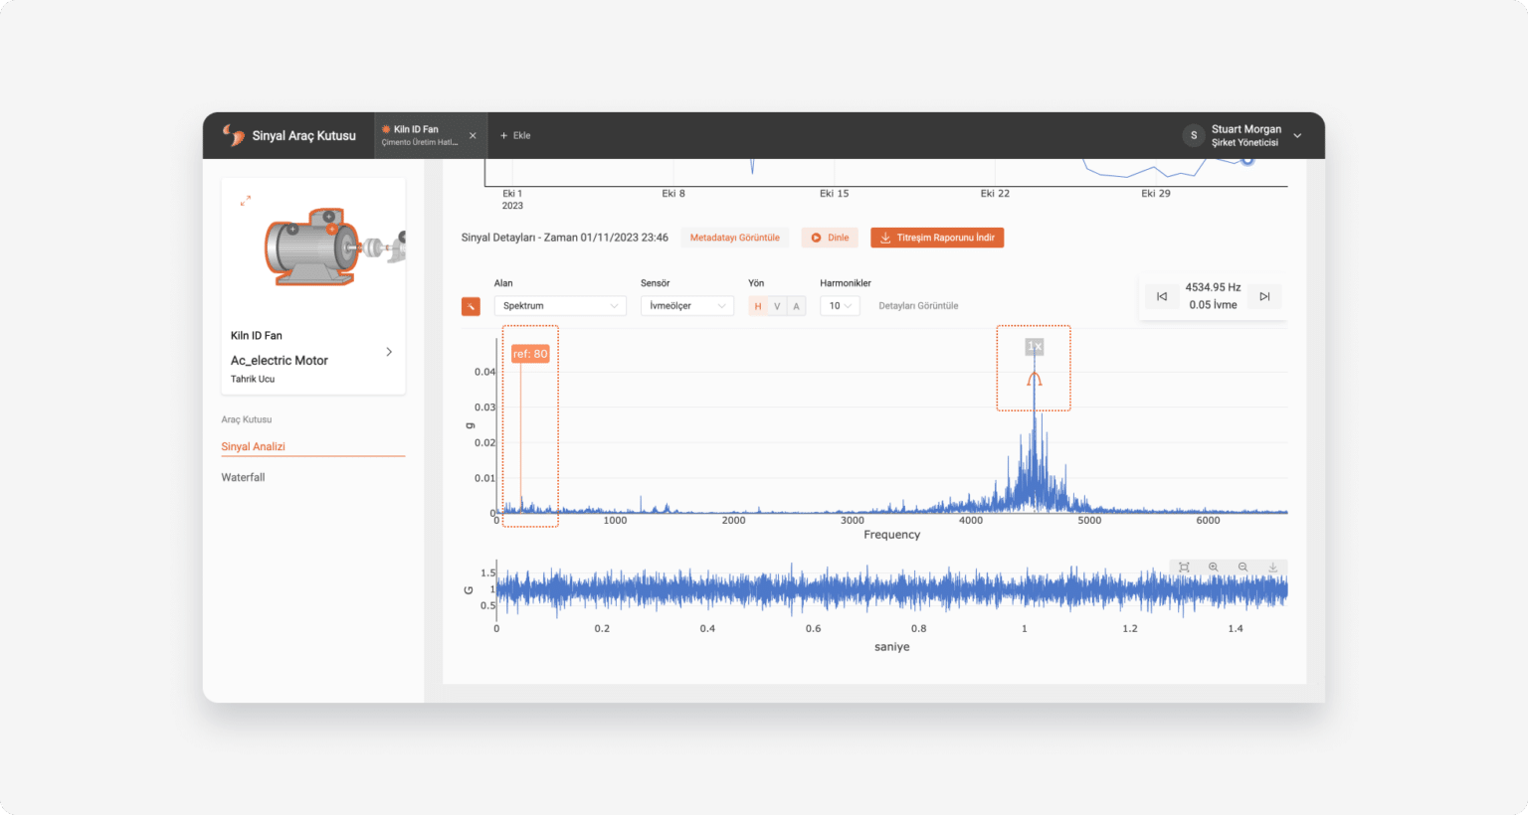The width and height of the screenshot is (1528, 815).
Task: Open the İvmeölçer sensor dropdown
Action: click(x=686, y=305)
